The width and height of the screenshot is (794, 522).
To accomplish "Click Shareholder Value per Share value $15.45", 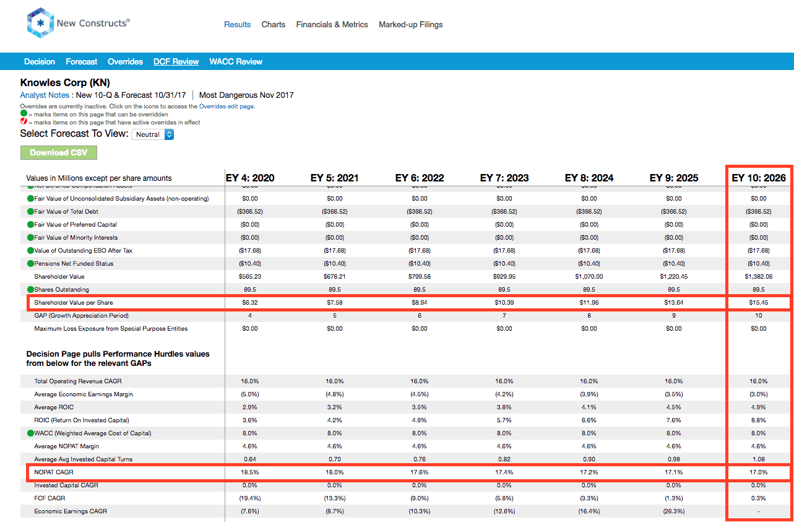I will point(759,303).
